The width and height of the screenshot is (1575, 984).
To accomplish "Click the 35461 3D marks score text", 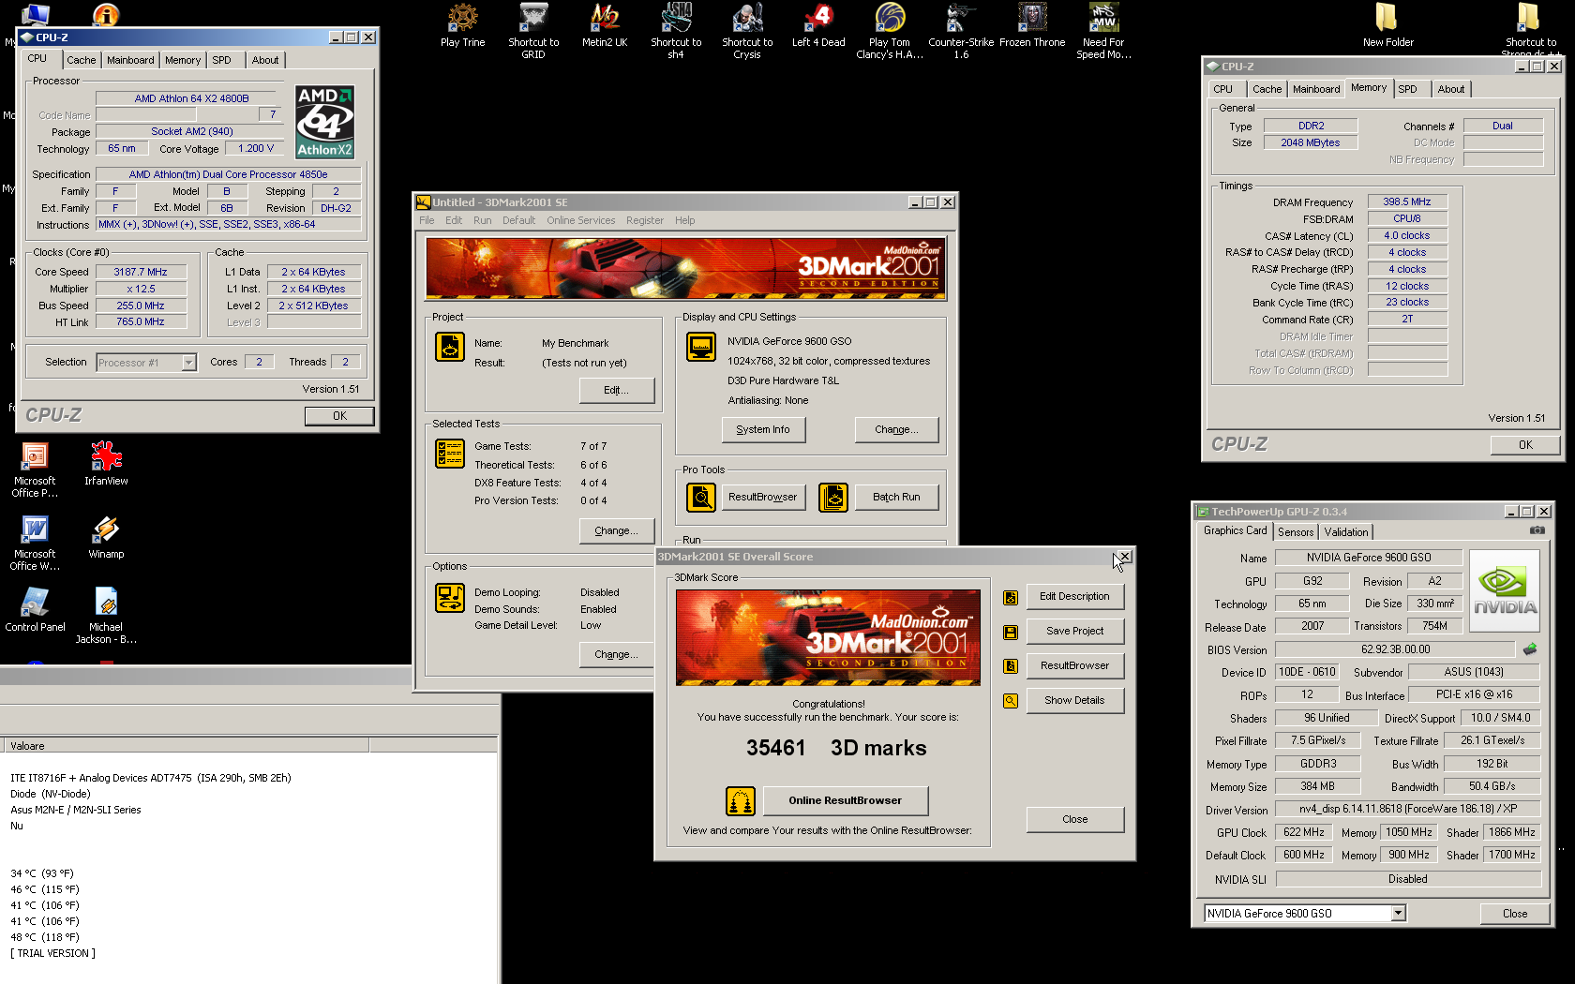I will click(x=836, y=748).
